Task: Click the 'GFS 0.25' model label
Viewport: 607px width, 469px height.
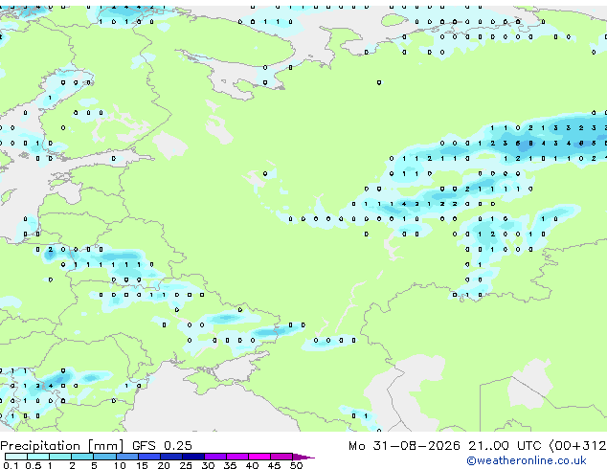Action: pos(162,446)
